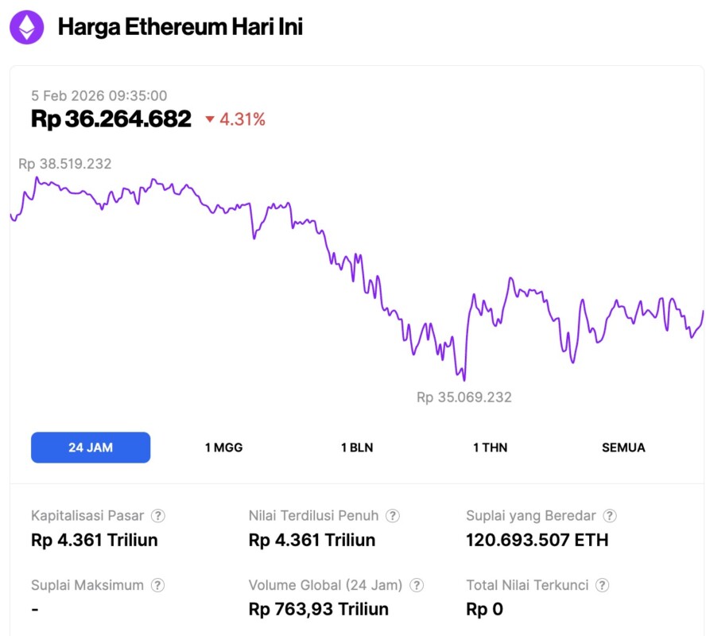Click the purple Ethereum logo icon

click(27, 27)
